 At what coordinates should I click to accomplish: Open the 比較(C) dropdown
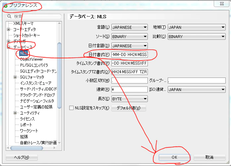click(x=197, y=36)
